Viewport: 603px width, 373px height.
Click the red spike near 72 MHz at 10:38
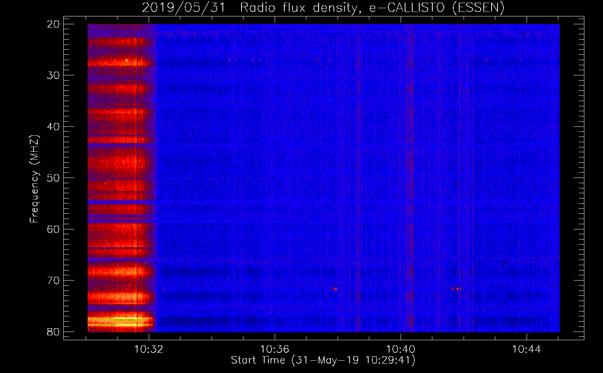[x=335, y=288]
